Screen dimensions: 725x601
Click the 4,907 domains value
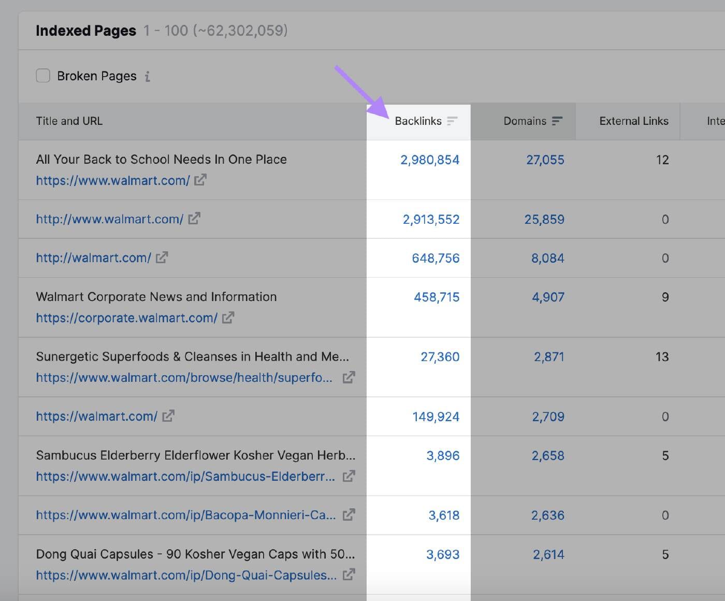(548, 297)
